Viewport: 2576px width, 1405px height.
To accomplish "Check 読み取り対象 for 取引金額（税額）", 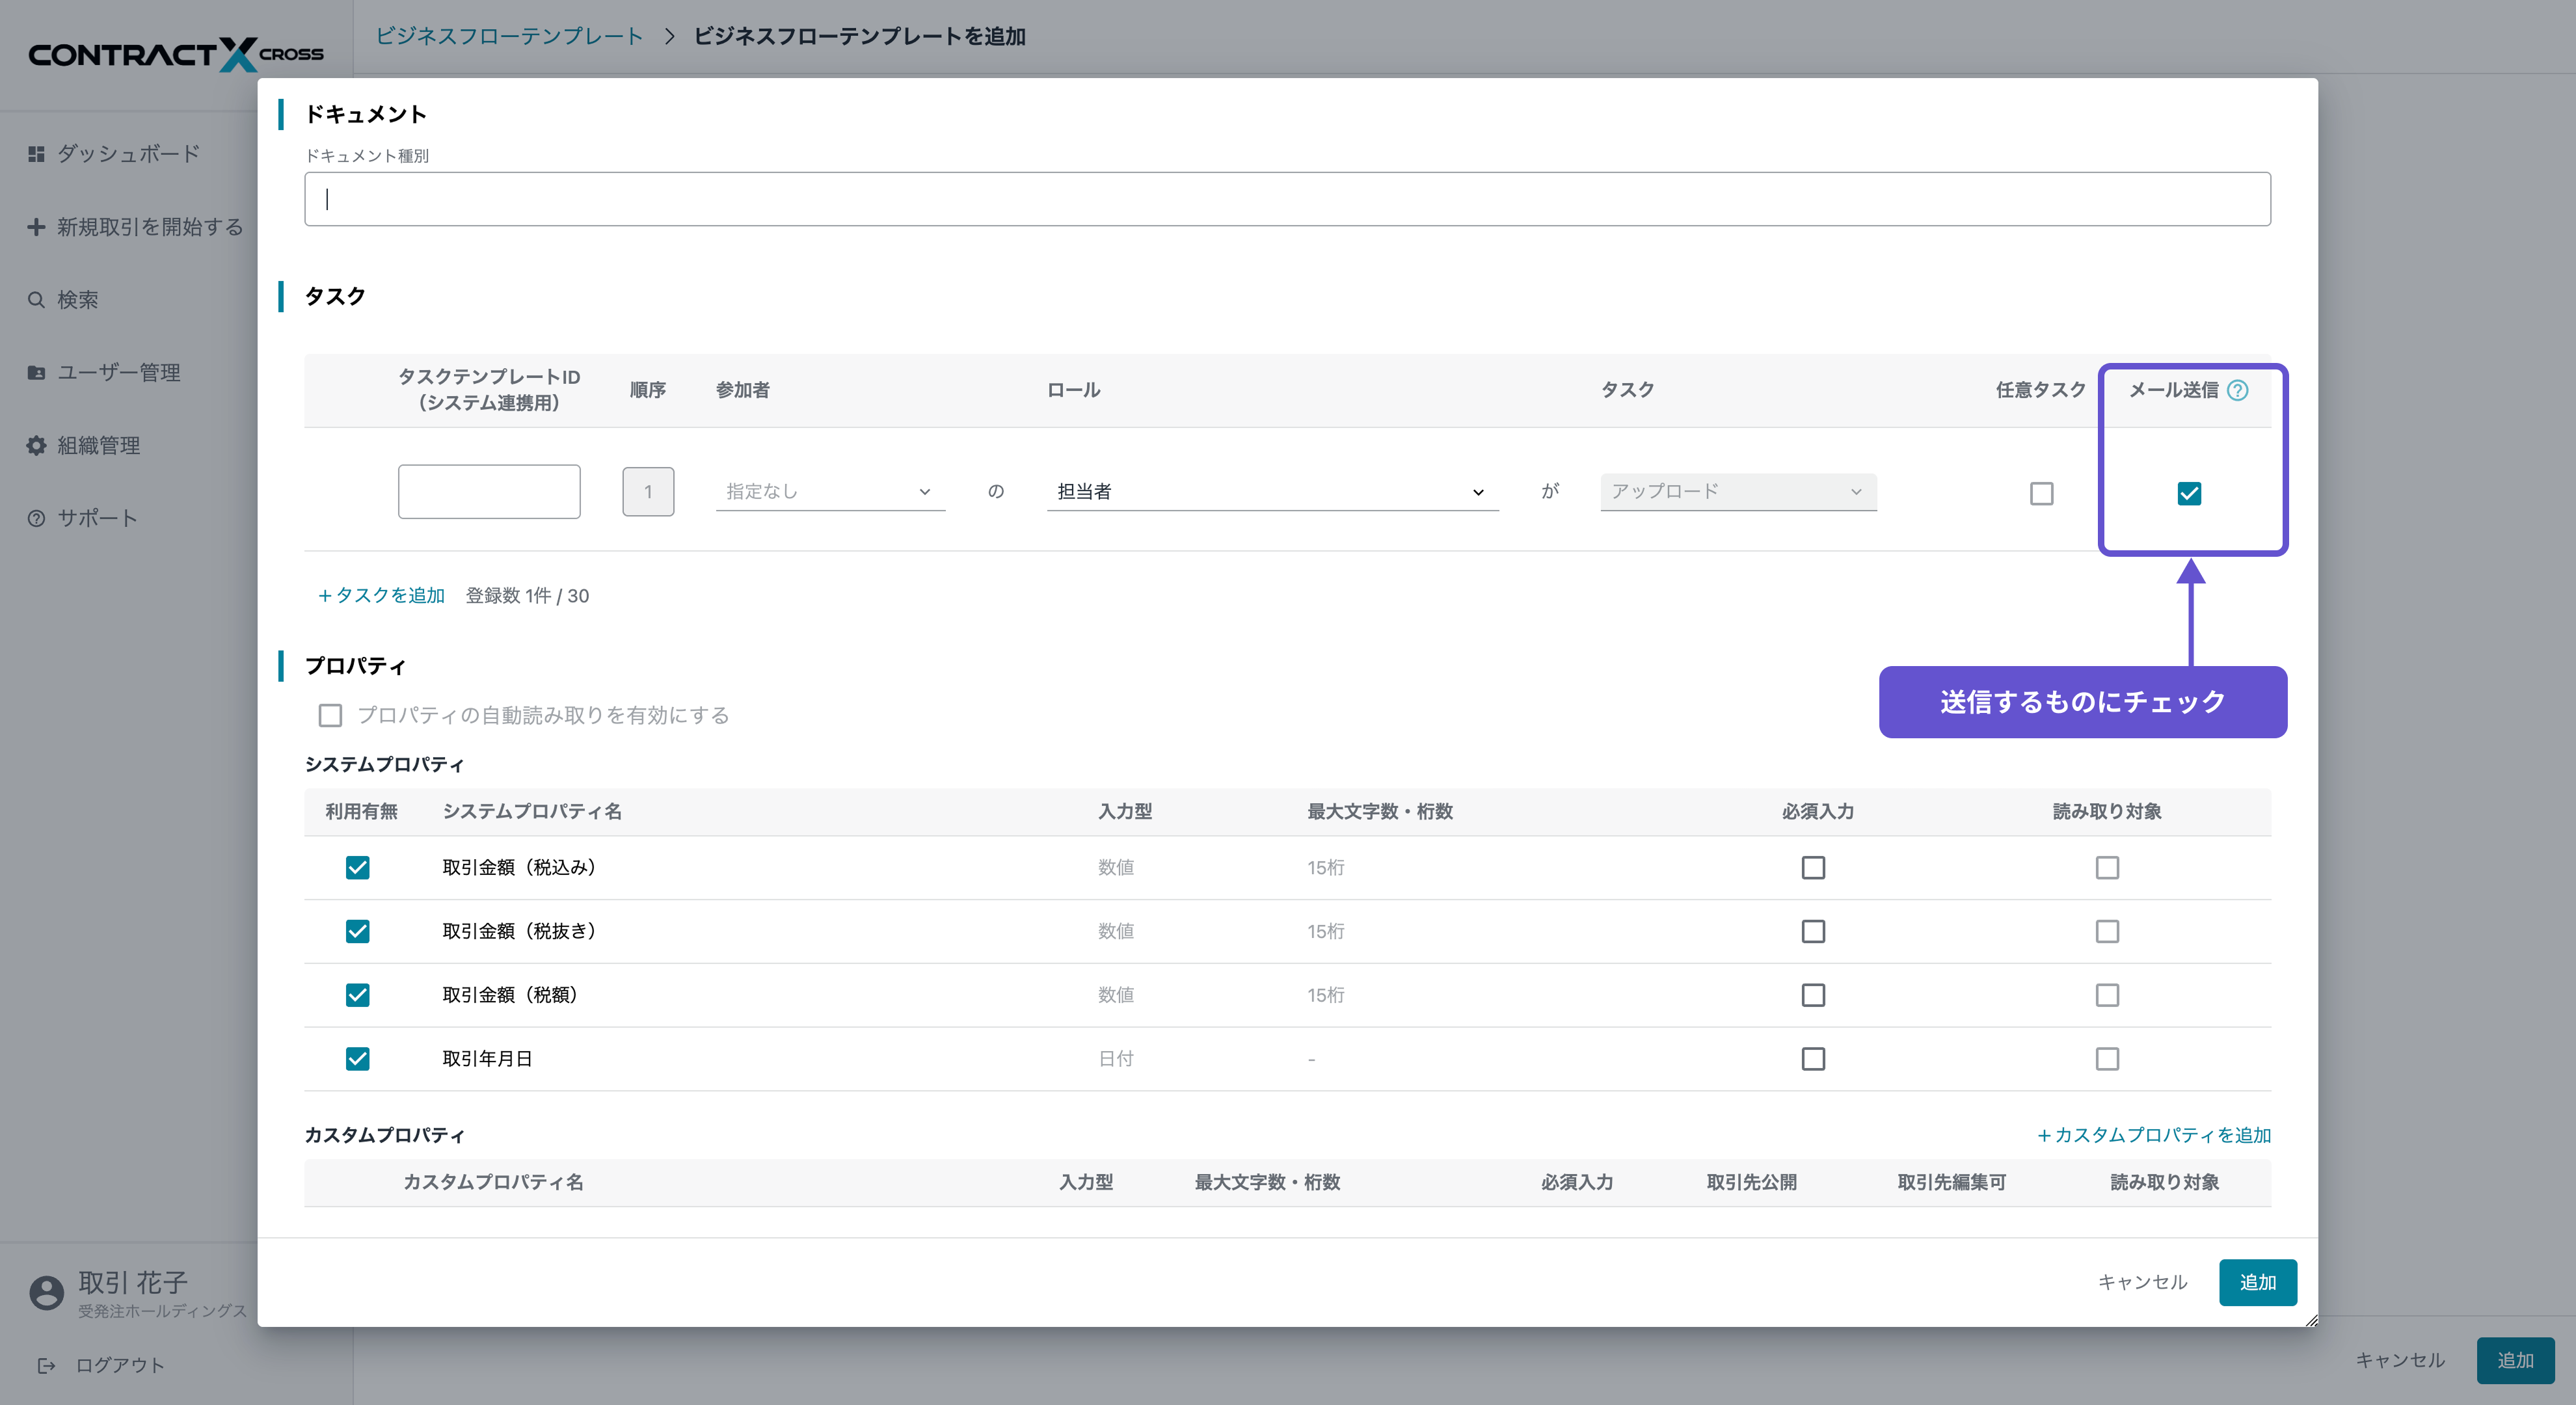I will [x=2107, y=996].
